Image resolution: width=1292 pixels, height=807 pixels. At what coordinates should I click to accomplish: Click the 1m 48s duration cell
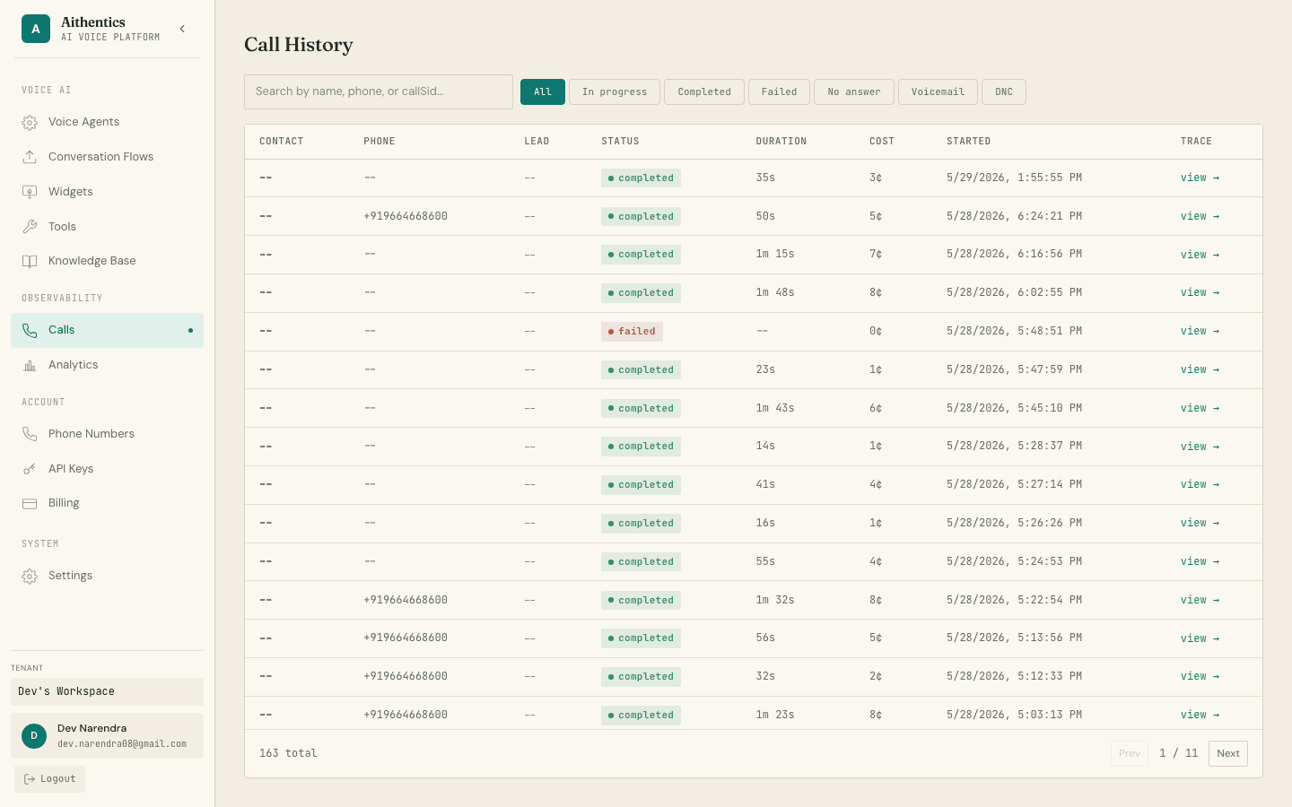(x=774, y=292)
